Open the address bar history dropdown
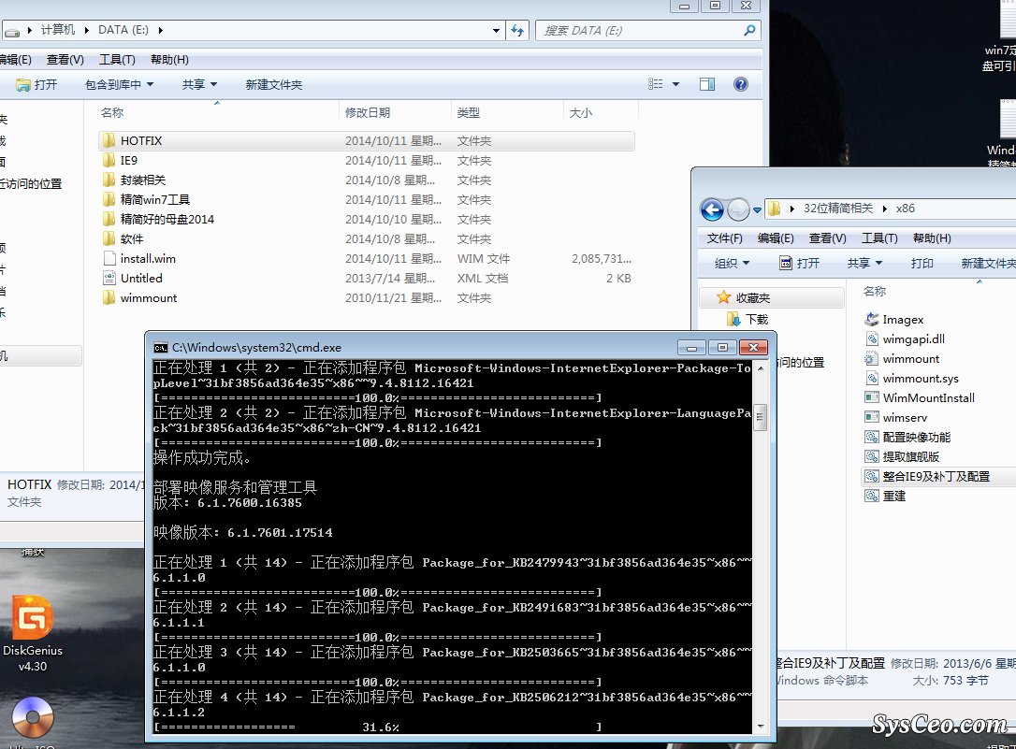1016x749 pixels. (496, 31)
